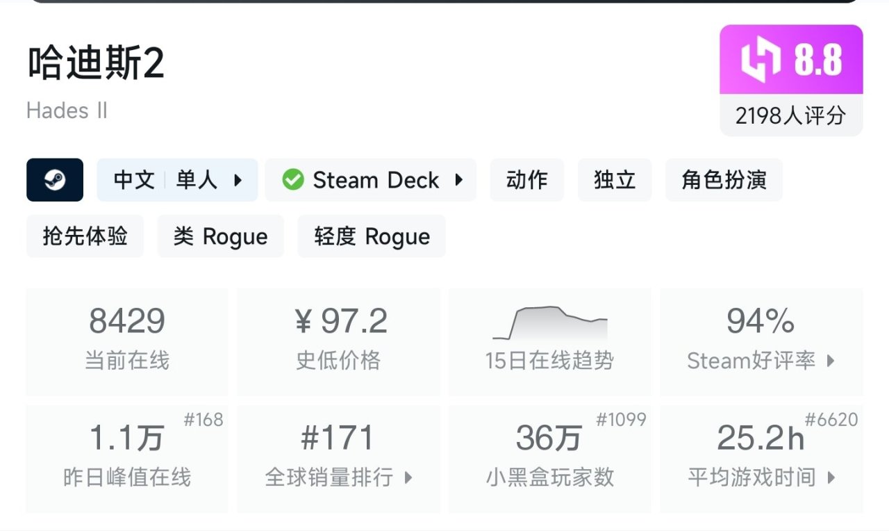Select the 独立 genre tag

tap(615, 180)
